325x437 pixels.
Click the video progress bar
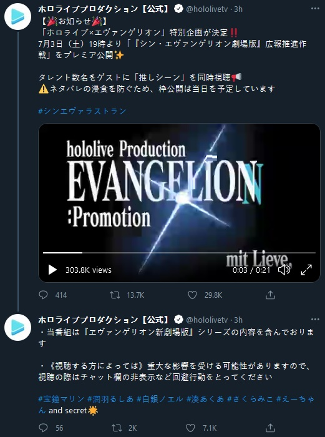(x=179, y=253)
